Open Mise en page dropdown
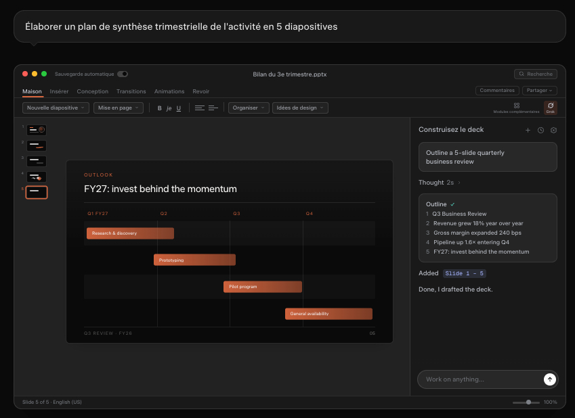This screenshot has height=418, width=575. [118, 108]
